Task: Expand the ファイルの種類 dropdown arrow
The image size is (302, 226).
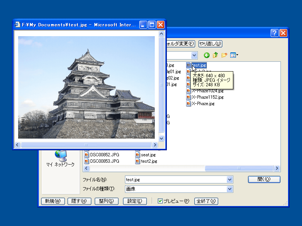Action: pyautogui.click(x=230, y=189)
